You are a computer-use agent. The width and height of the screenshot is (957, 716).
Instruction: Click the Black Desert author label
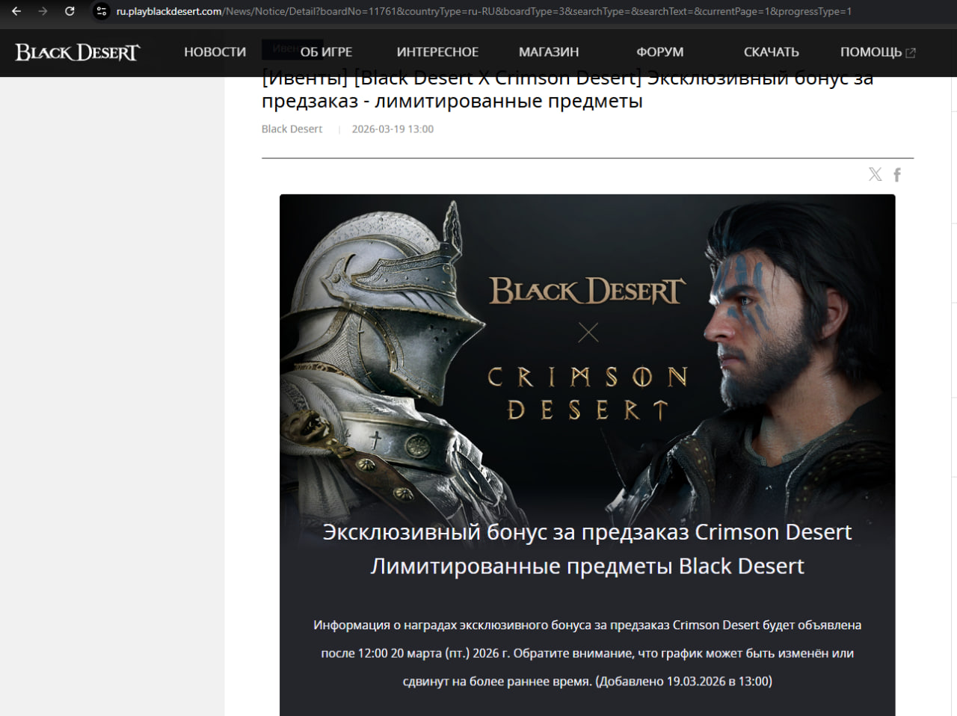pos(292,129)
